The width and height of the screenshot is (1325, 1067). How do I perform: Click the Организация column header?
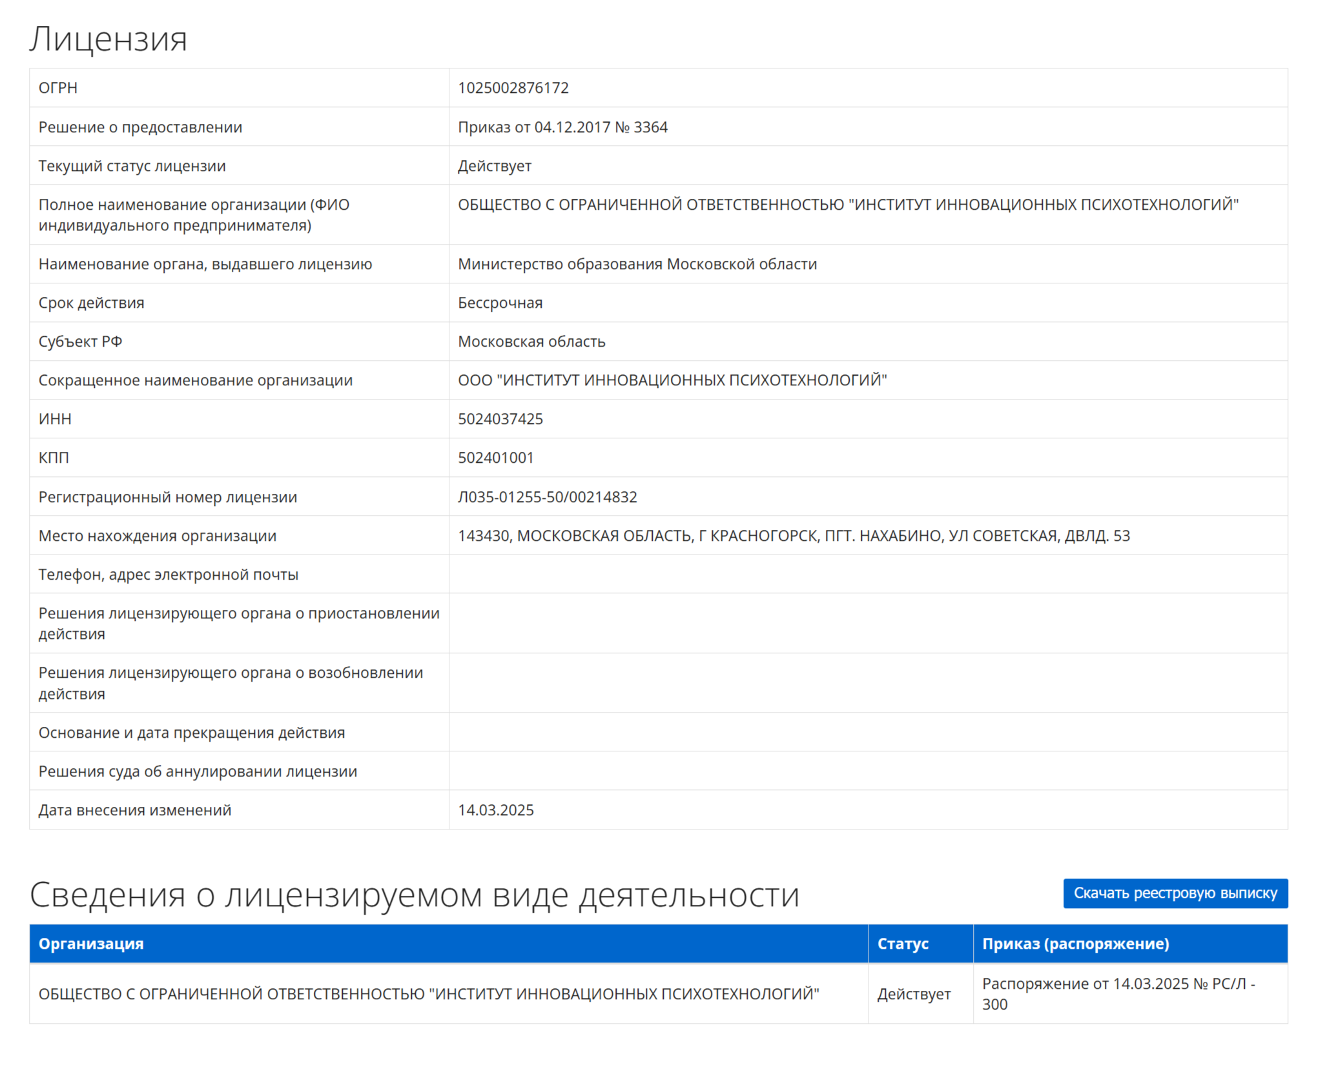(91, 943)
